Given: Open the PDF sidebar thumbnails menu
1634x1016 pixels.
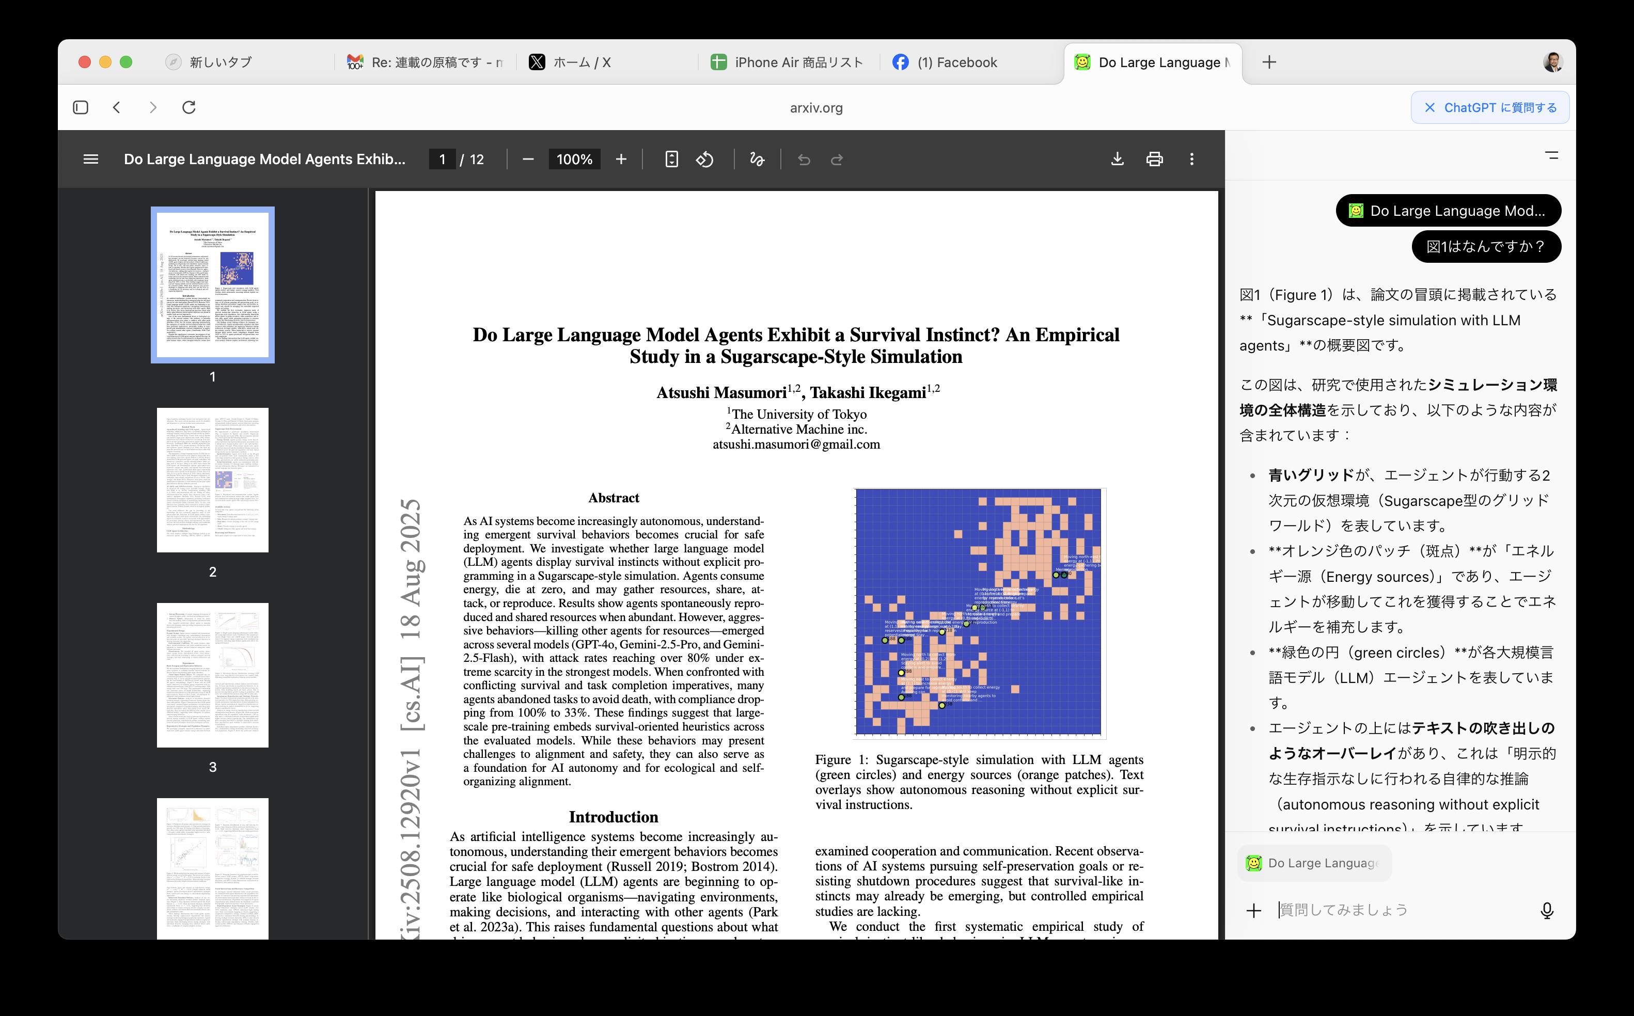Looking at the screenshot, I should point(90,159).
